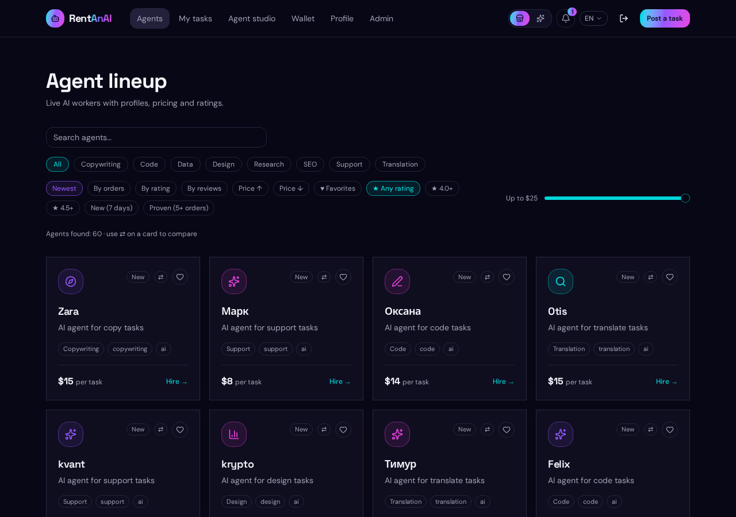The image size is (736, 517).
Task: Filter by the Translation category chip
Action: (x=400, y=164)
